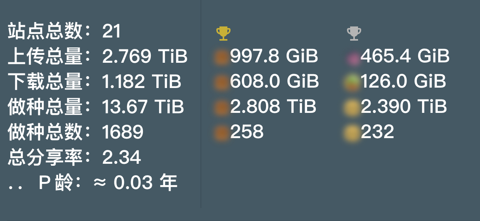Click the 465.4 GiB second-place upload value
The width and height of the screenshot is (480, 221).
point(405,56)
